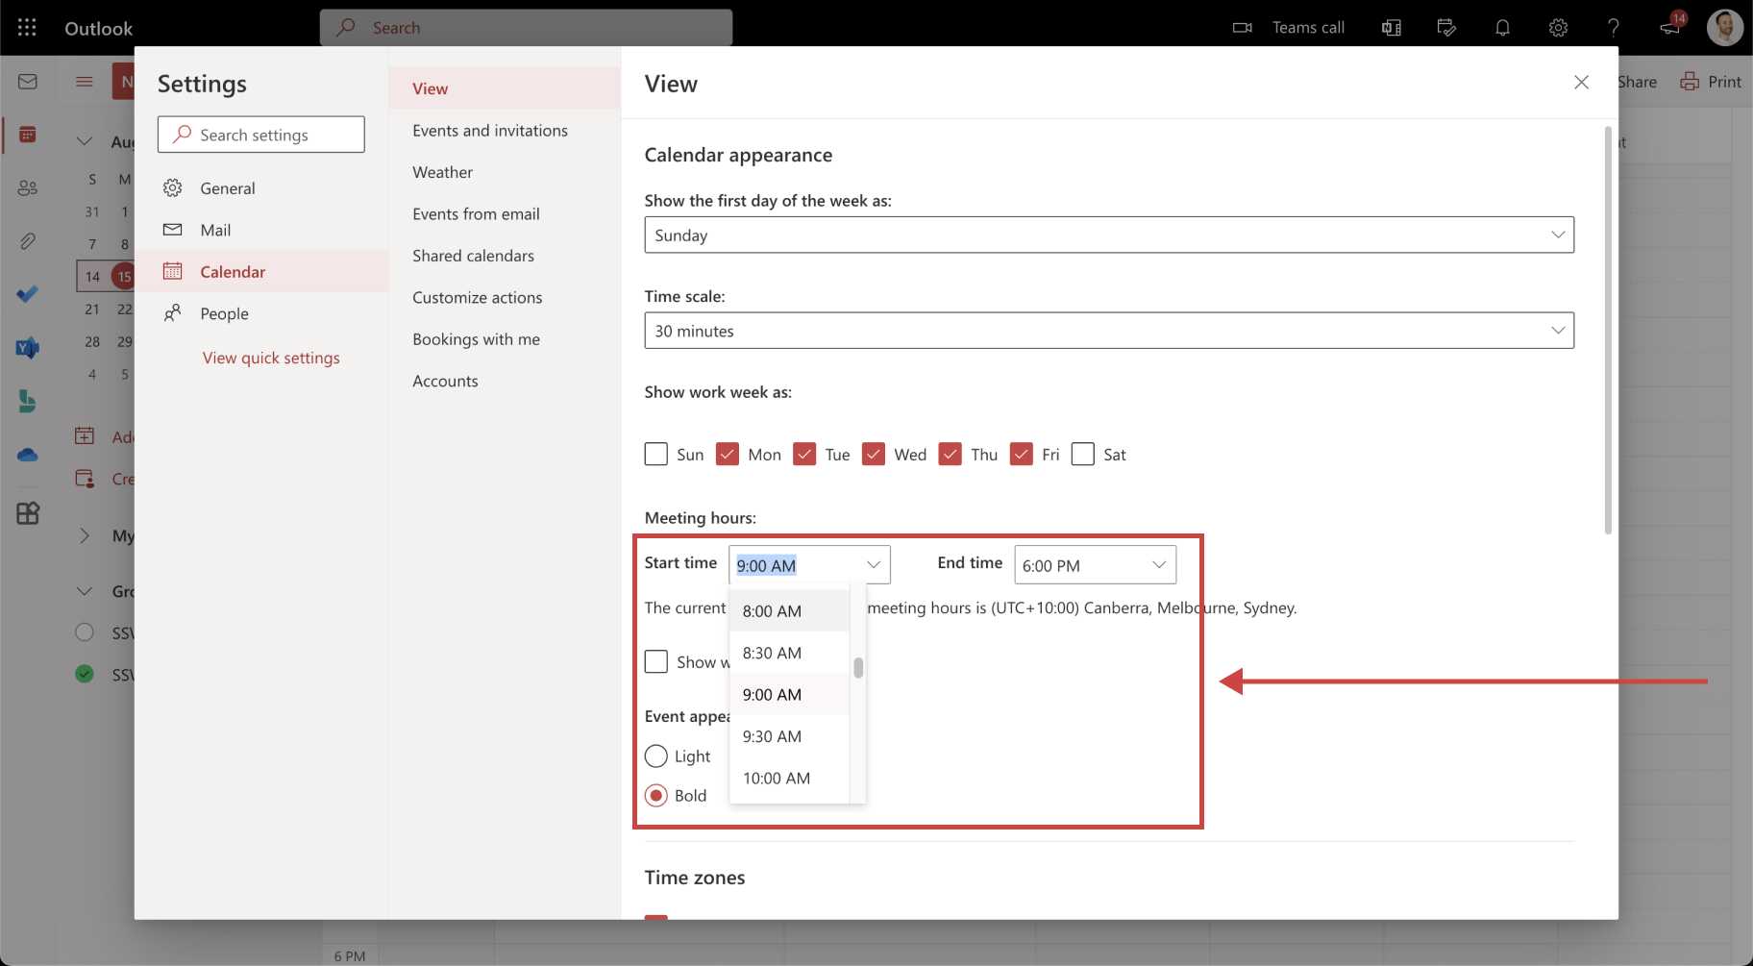Choose 8:00 AM from start time list
The width and height of the screenshot is (1753, 966).
789,611
